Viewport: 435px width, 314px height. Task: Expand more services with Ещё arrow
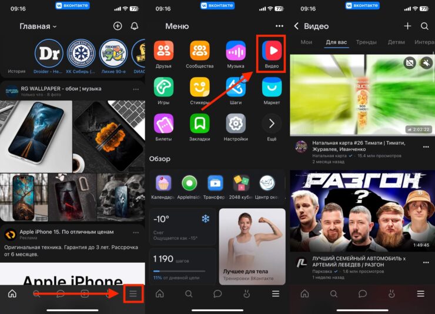272,123
